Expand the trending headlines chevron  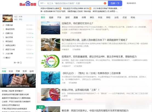(x=121, y=8)
